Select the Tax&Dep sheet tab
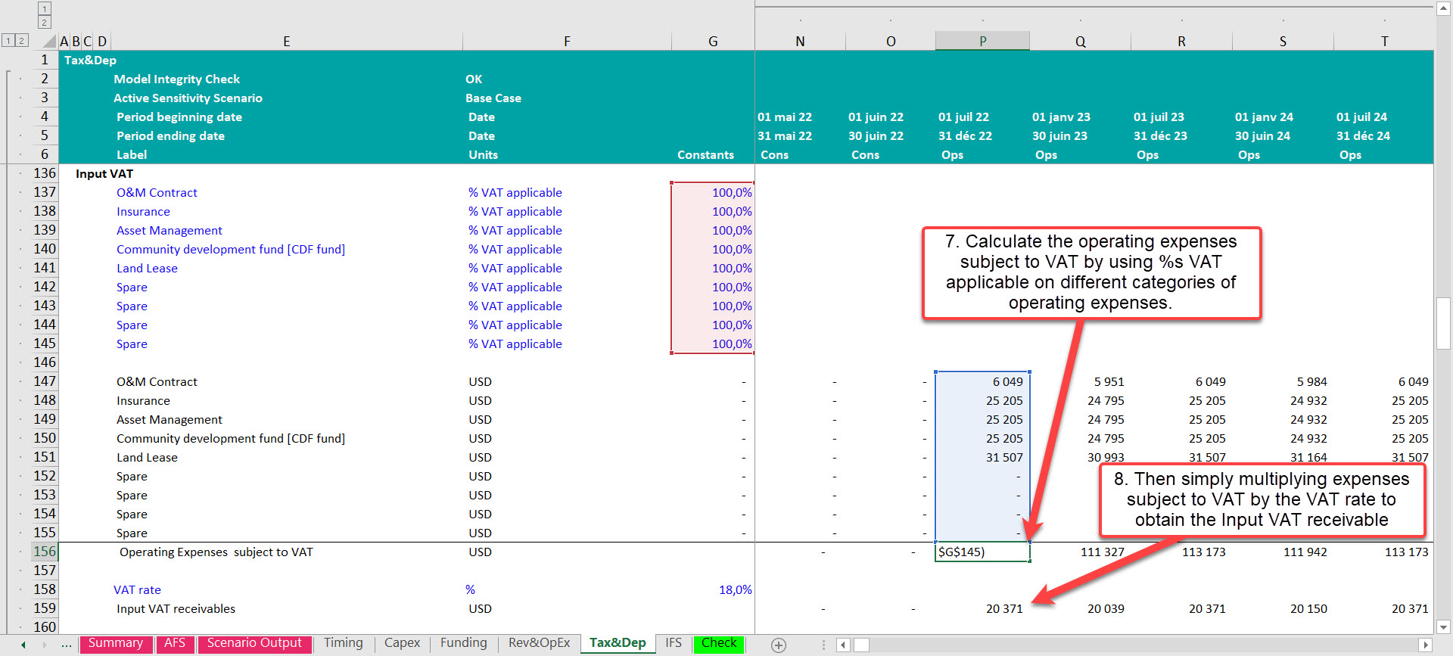 click(x=618, y=643)
